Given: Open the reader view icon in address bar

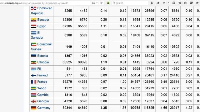Looking at the screenshot, I should 93,3.
